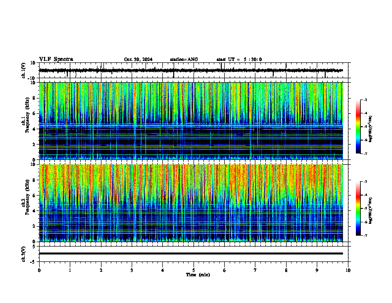
Task: Click the time axis tick label "9"
Action: (x=317, y=270)
